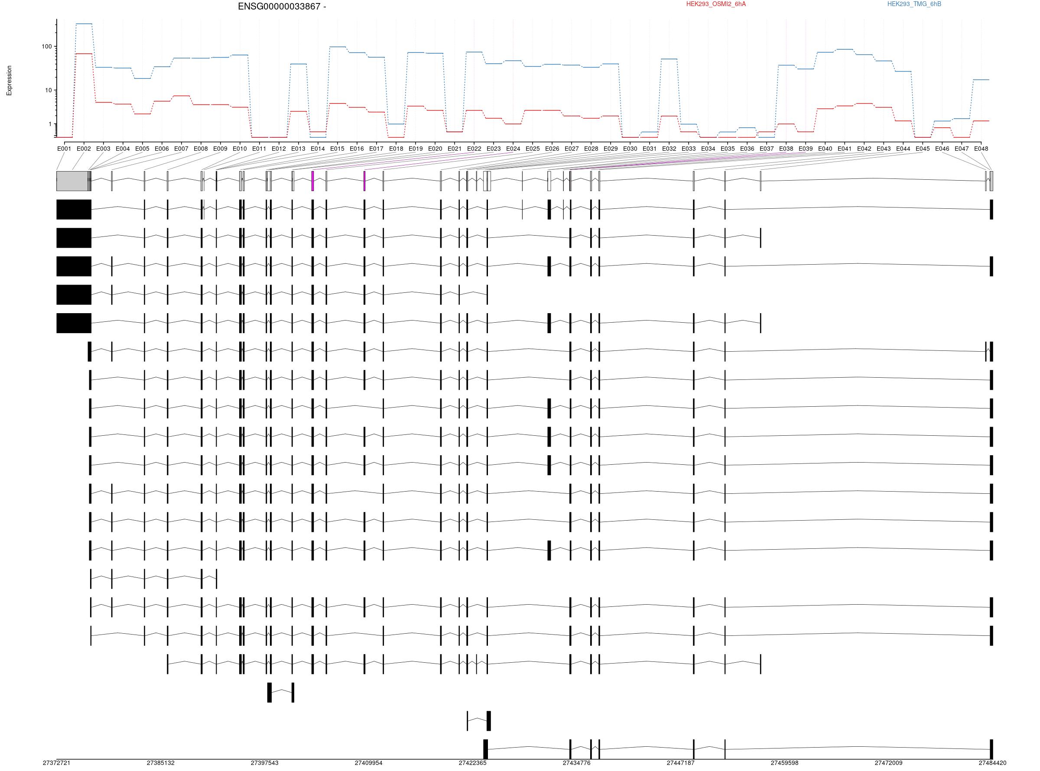Click genomic coordinate 27459598
Image resolution: width=1040 pixels, height=771 pixels.
[x=785, y=763]
